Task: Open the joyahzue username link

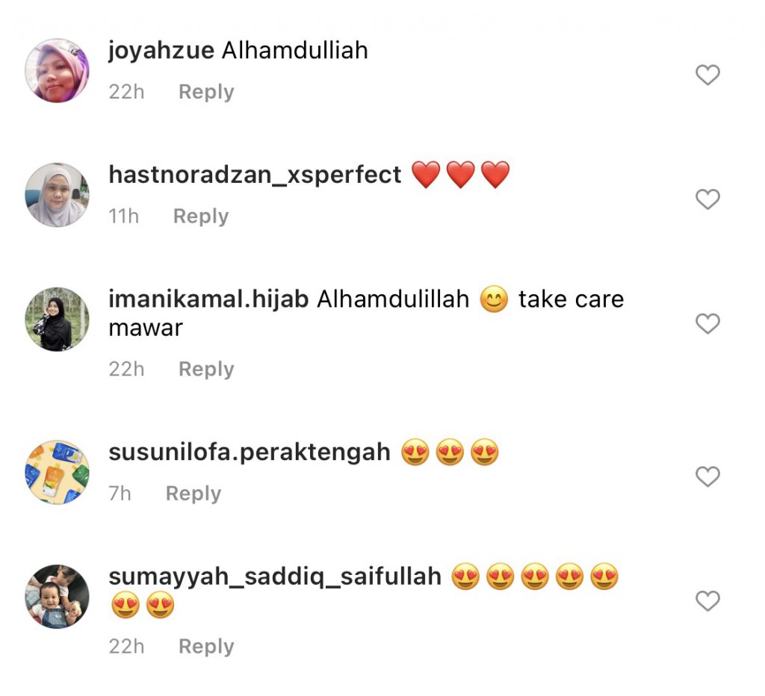Action: [161, 52]
